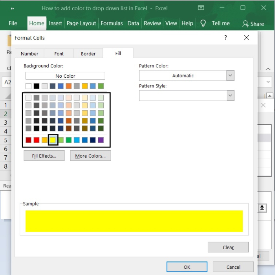
Task: Expand the Pattern Color dropdown
Action: [x=230, y=76]
